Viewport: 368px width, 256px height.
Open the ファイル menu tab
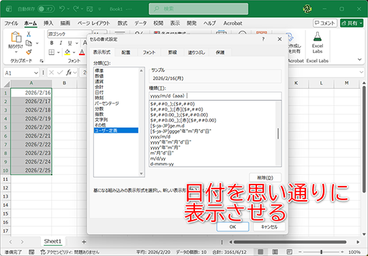[11, 23]
